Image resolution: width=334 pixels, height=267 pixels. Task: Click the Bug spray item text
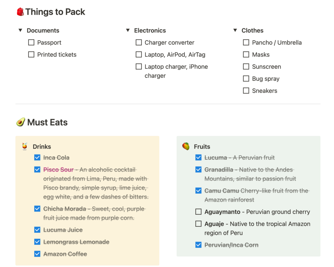point(266,79)
